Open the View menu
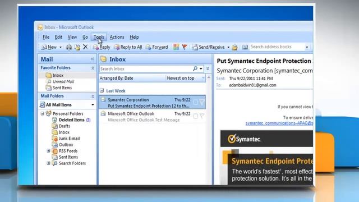 point(72,37)
